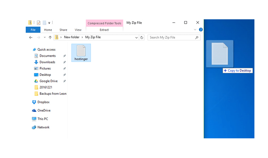The width and height of the screenshot is (268, 158).
Task: Select the hostinger file
Action: point(81,53)
